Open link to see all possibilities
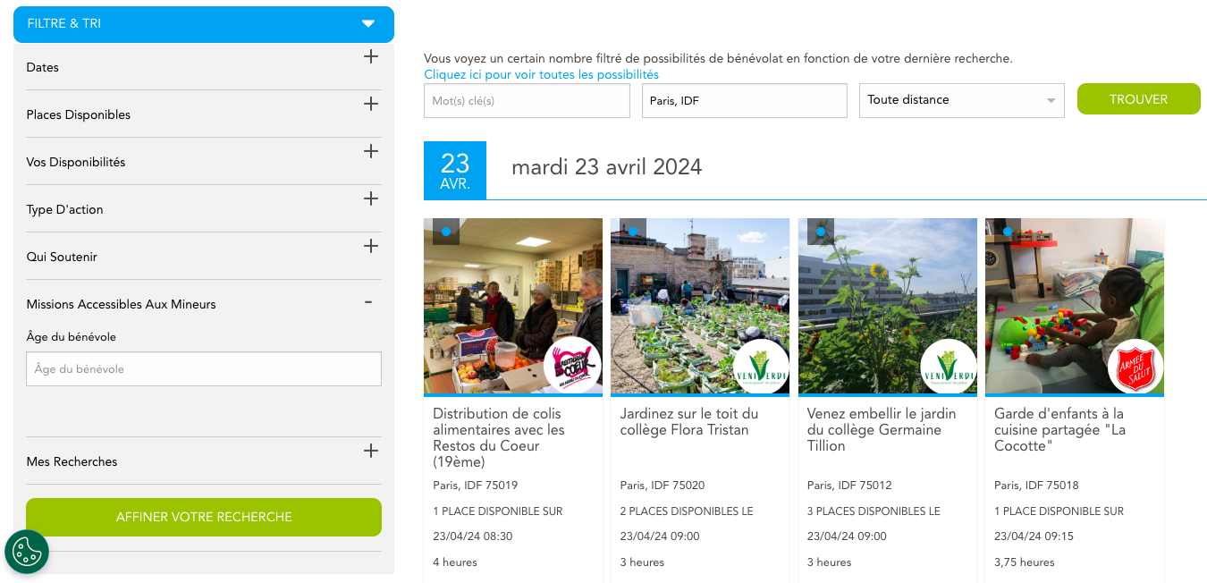Image resolution: width=1207 pixels, height=583 pixels. (541, 75)
